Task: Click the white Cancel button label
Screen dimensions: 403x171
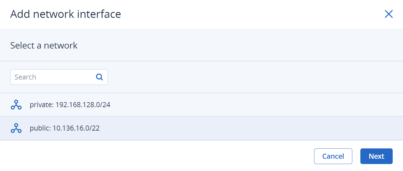Action: 333,156
